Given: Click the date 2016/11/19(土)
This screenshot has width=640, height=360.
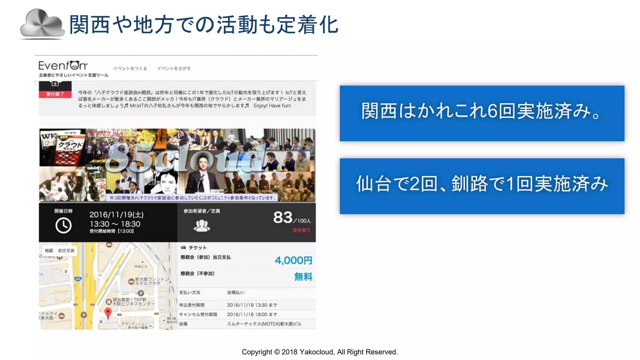Looking at the screenshot, I should tap(117, 215).
